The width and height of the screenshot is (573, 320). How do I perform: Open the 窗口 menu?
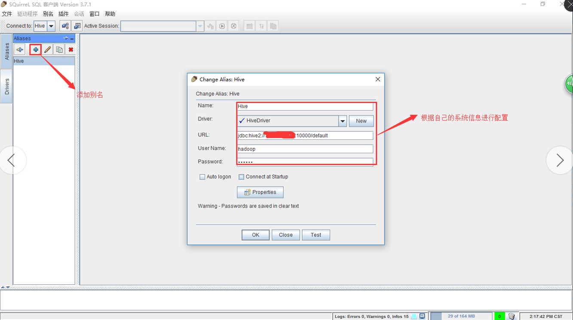[95, 14]
